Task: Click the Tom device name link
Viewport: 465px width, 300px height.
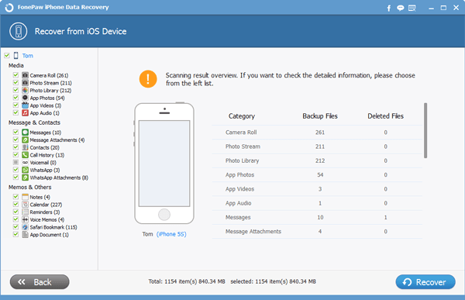Action: coord(28,56)
